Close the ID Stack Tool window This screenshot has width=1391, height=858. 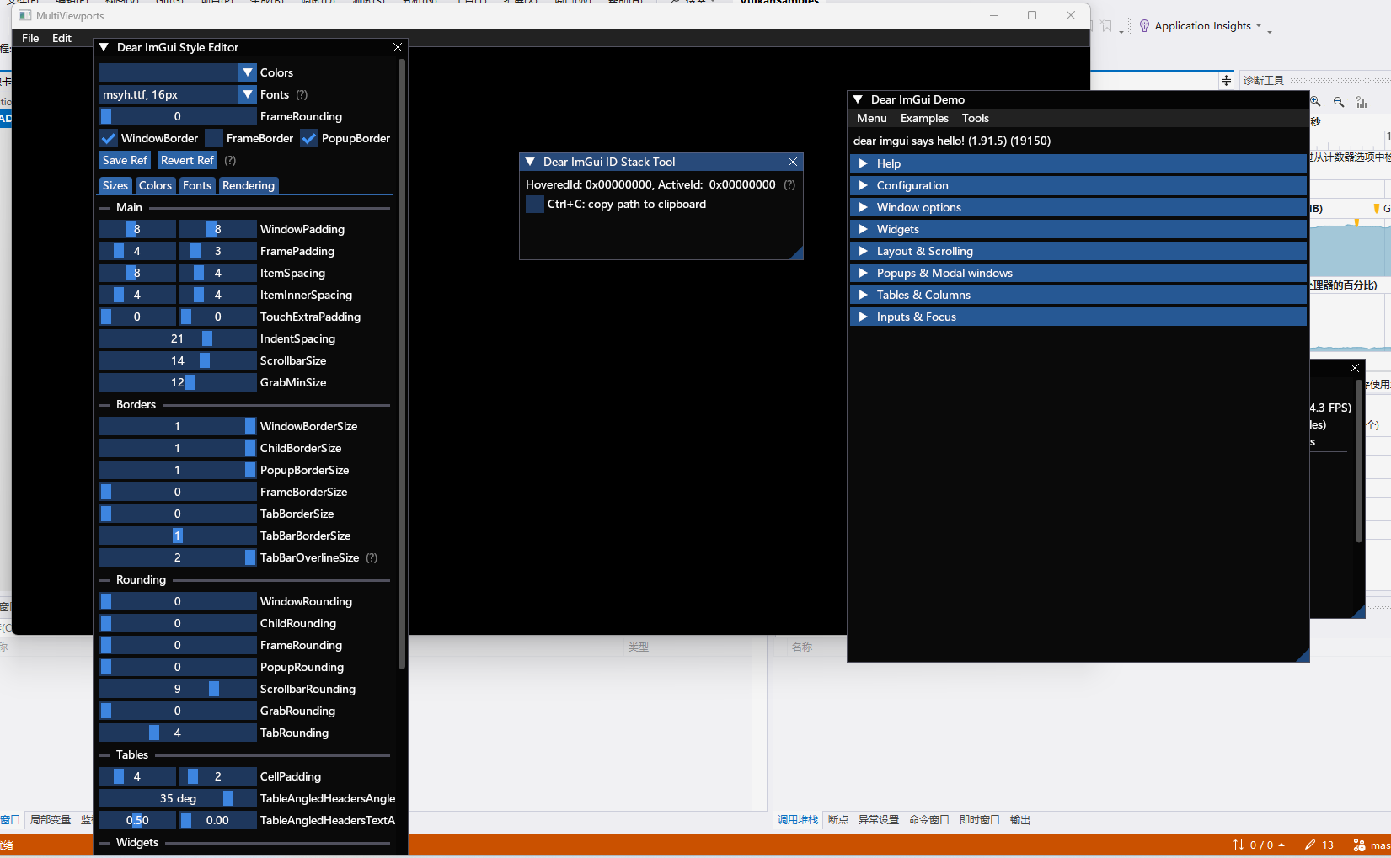(793, 163)
